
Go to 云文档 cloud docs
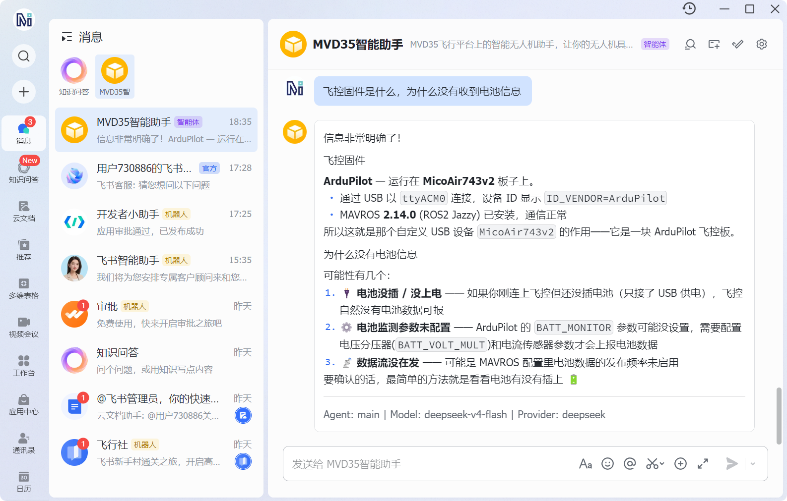tap(24, 211)
